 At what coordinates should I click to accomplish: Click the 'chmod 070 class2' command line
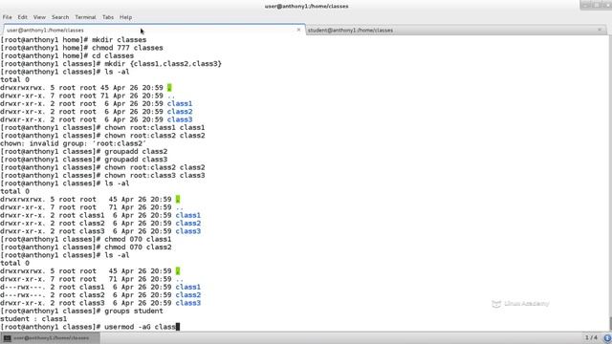(x=86, y=247)
